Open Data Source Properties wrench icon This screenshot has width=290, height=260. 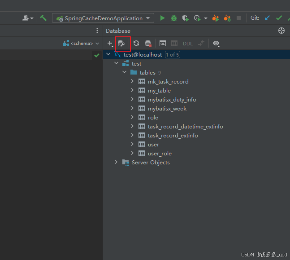coord(121,44)
